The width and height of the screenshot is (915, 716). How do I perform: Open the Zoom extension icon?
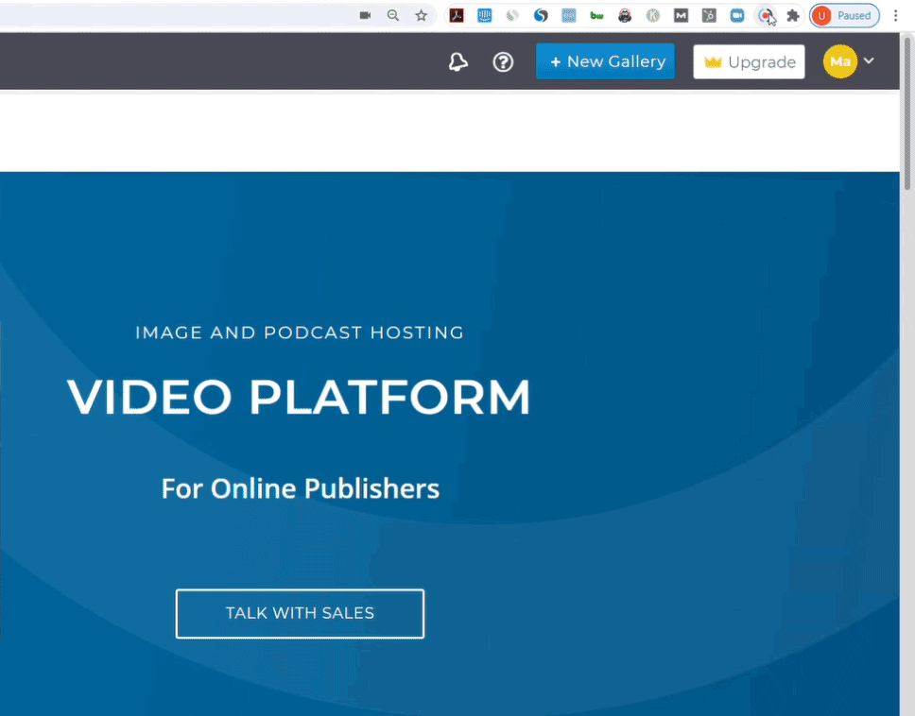tap(737, 16)
